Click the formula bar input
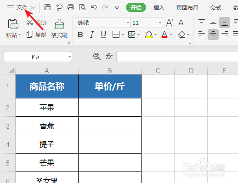The height and width of the screenshot is (183, 238). coord(177,57)
